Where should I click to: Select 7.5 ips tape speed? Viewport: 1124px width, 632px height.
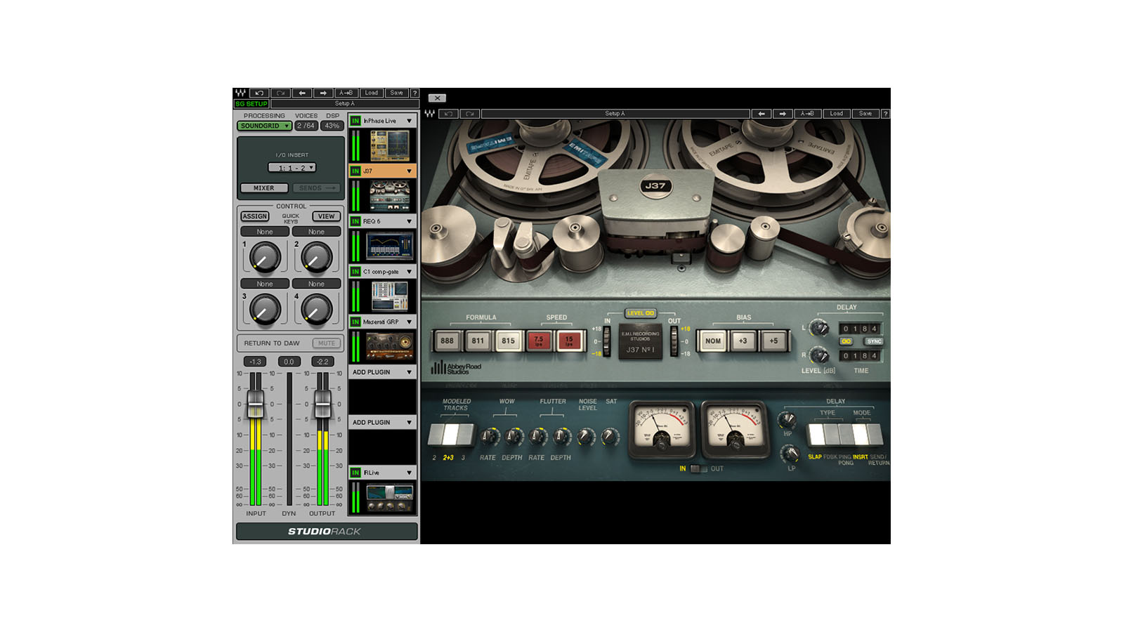(539, 341)
